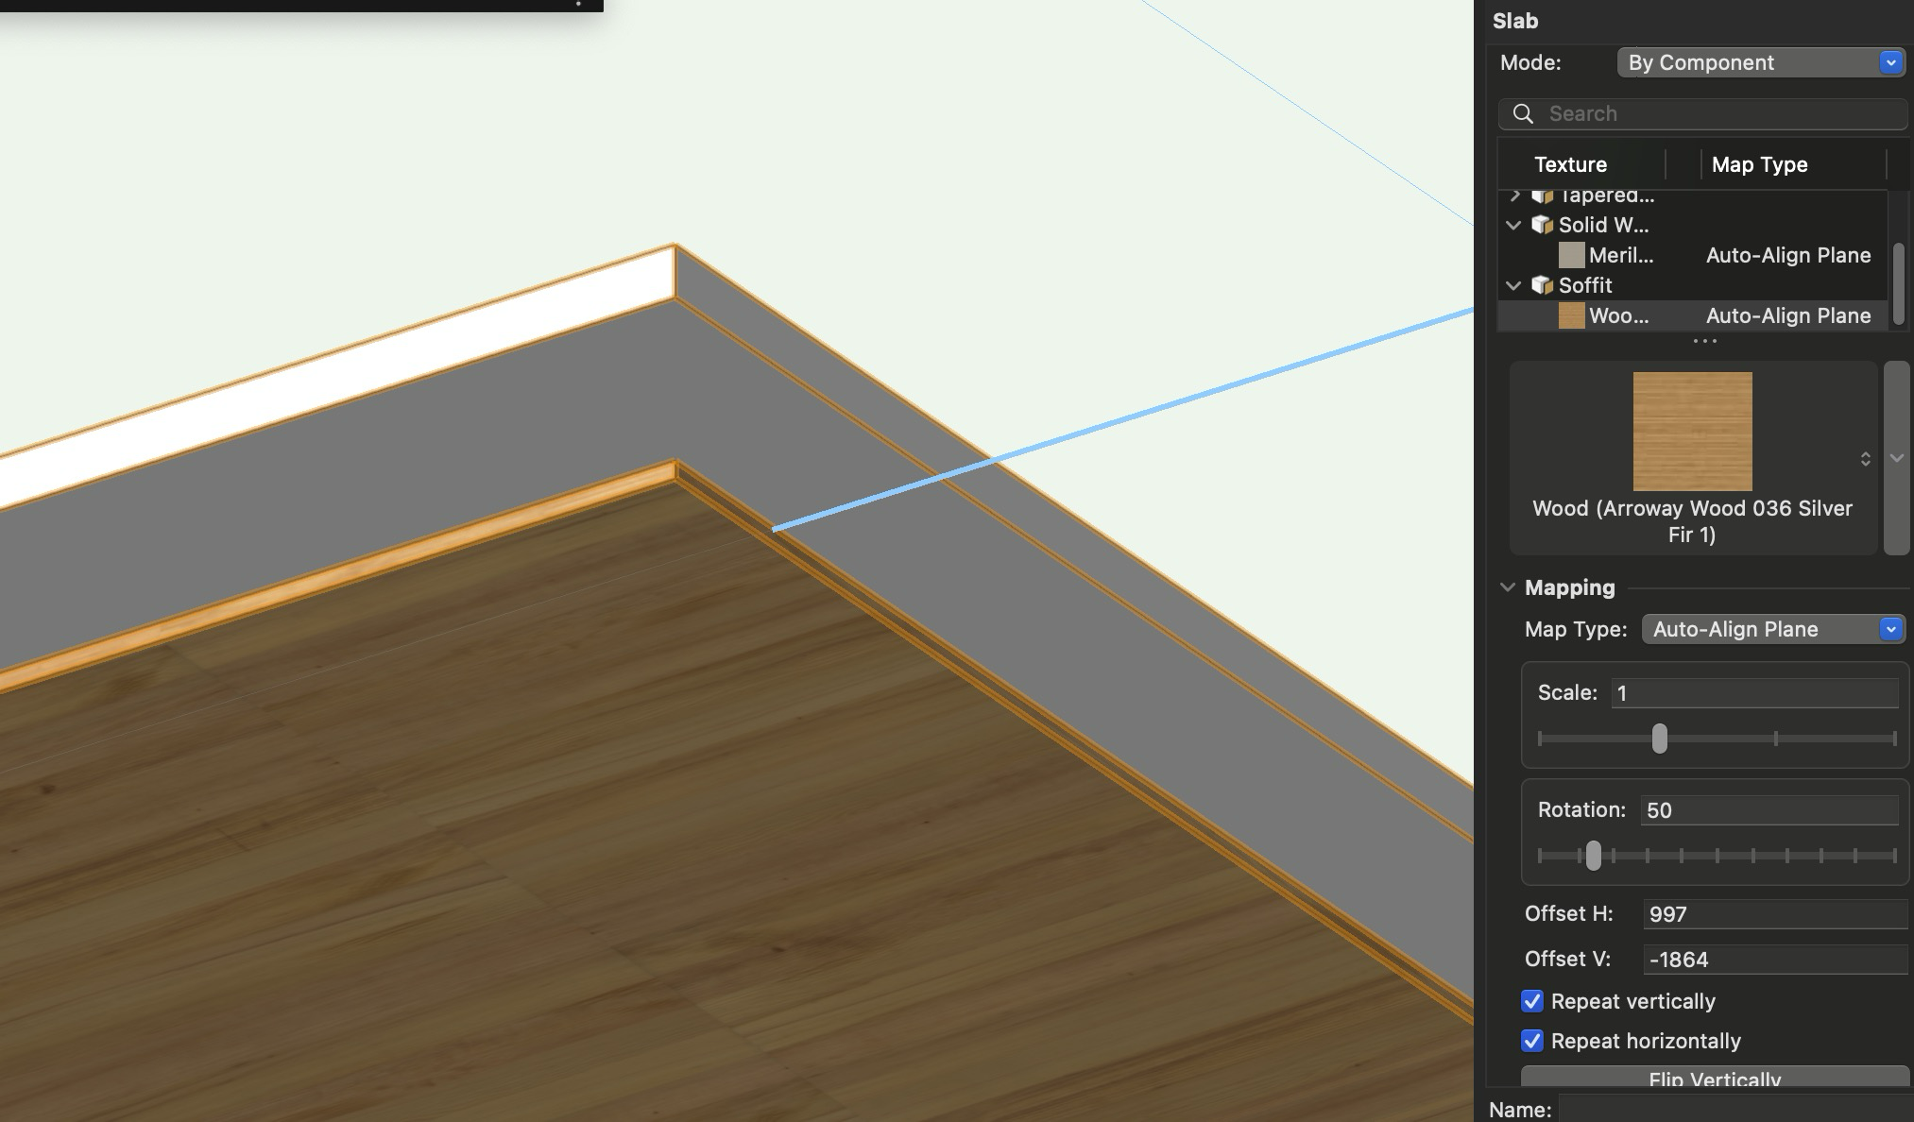Expand the Tapered tree node
This screenshot has width=1914, height=1122.
(1514, 195)
